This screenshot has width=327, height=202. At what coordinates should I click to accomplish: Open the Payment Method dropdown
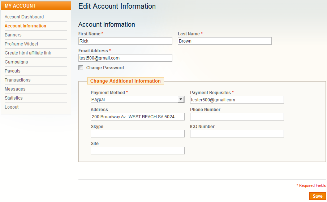(137, 100)
